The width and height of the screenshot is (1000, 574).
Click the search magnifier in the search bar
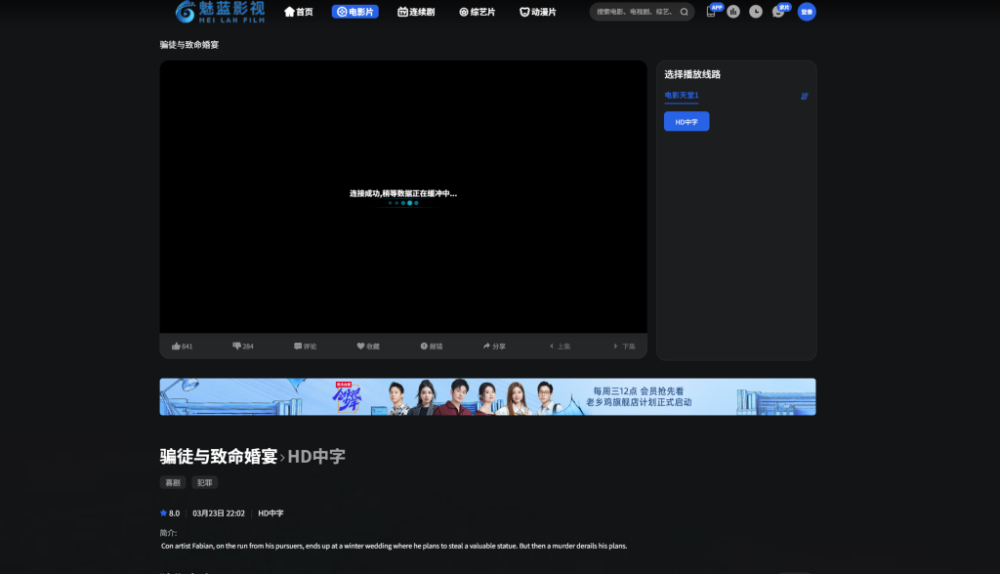click(685, 12)
